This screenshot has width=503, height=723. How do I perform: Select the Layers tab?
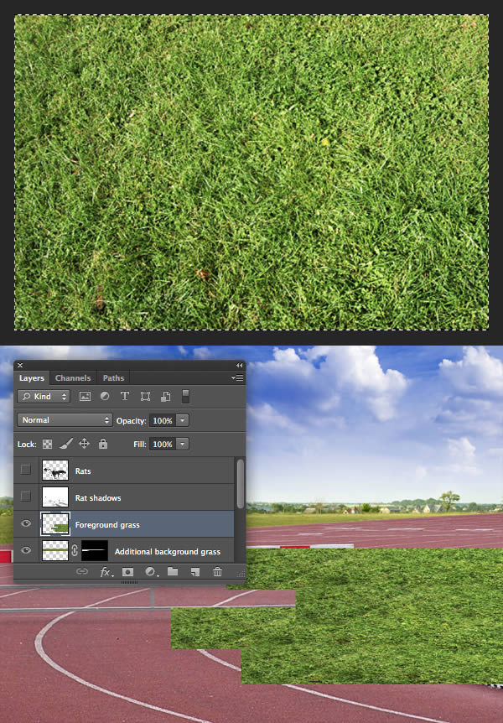pos(32,378)
